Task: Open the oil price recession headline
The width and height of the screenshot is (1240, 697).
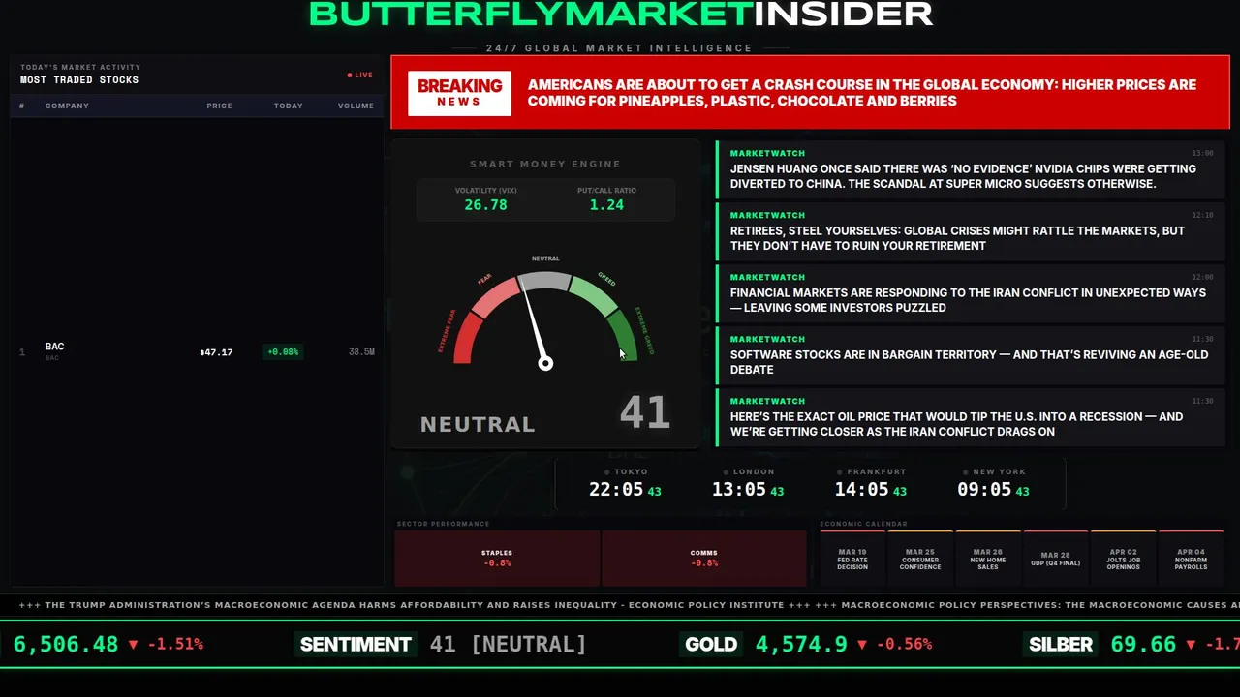Action: point(971,417)
